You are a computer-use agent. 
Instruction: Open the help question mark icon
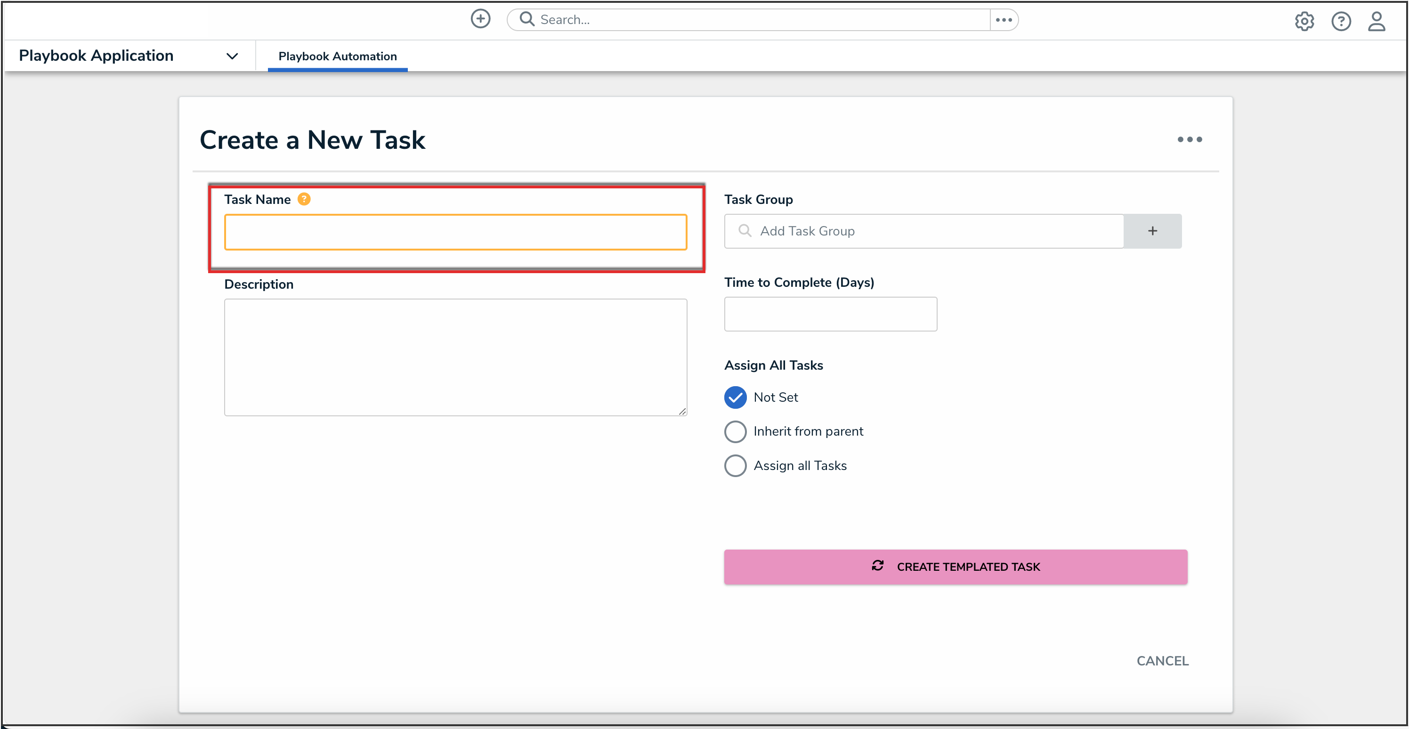(x=1341, y=21)
